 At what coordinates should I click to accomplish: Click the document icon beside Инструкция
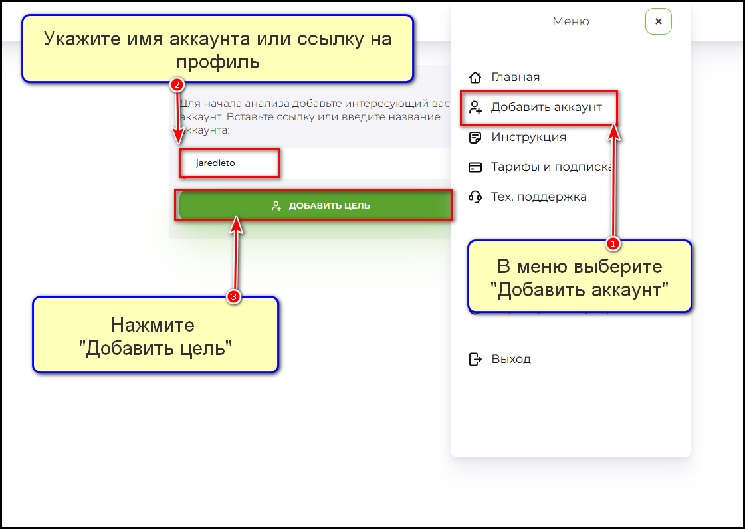(x=475, y=138)
